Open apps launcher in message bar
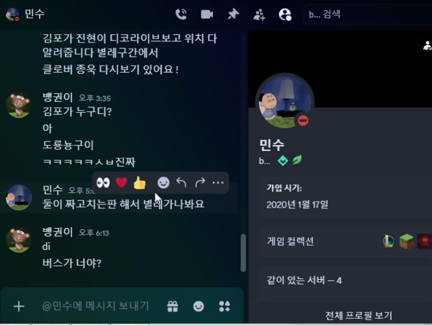Image resolution: width=432 pixels, height=325 pixels. point(224,306)
